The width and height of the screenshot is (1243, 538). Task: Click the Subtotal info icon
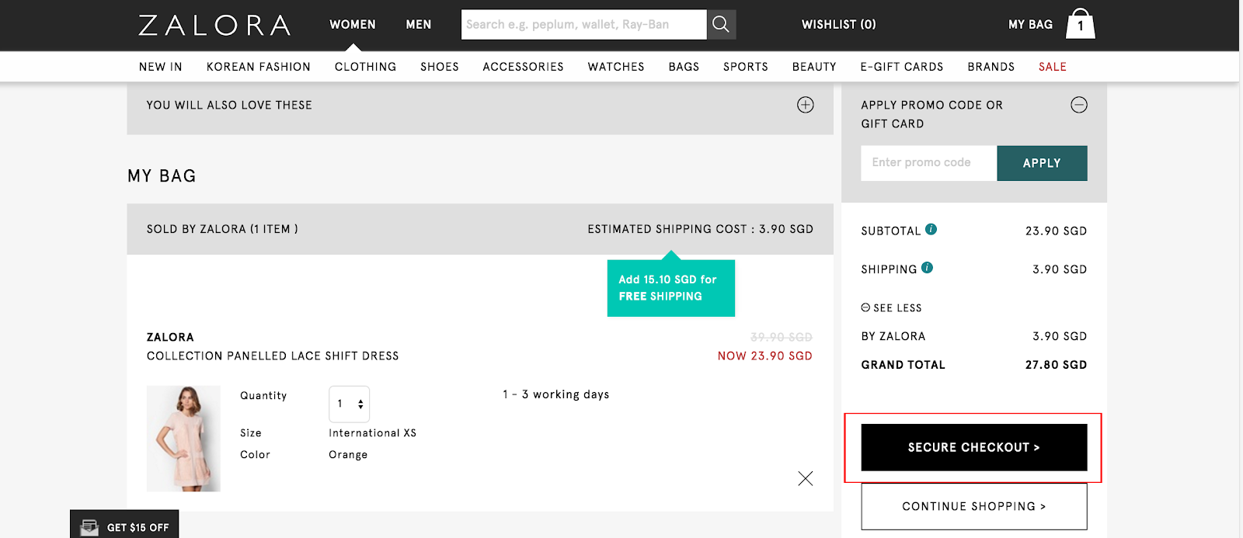point(931,229)
